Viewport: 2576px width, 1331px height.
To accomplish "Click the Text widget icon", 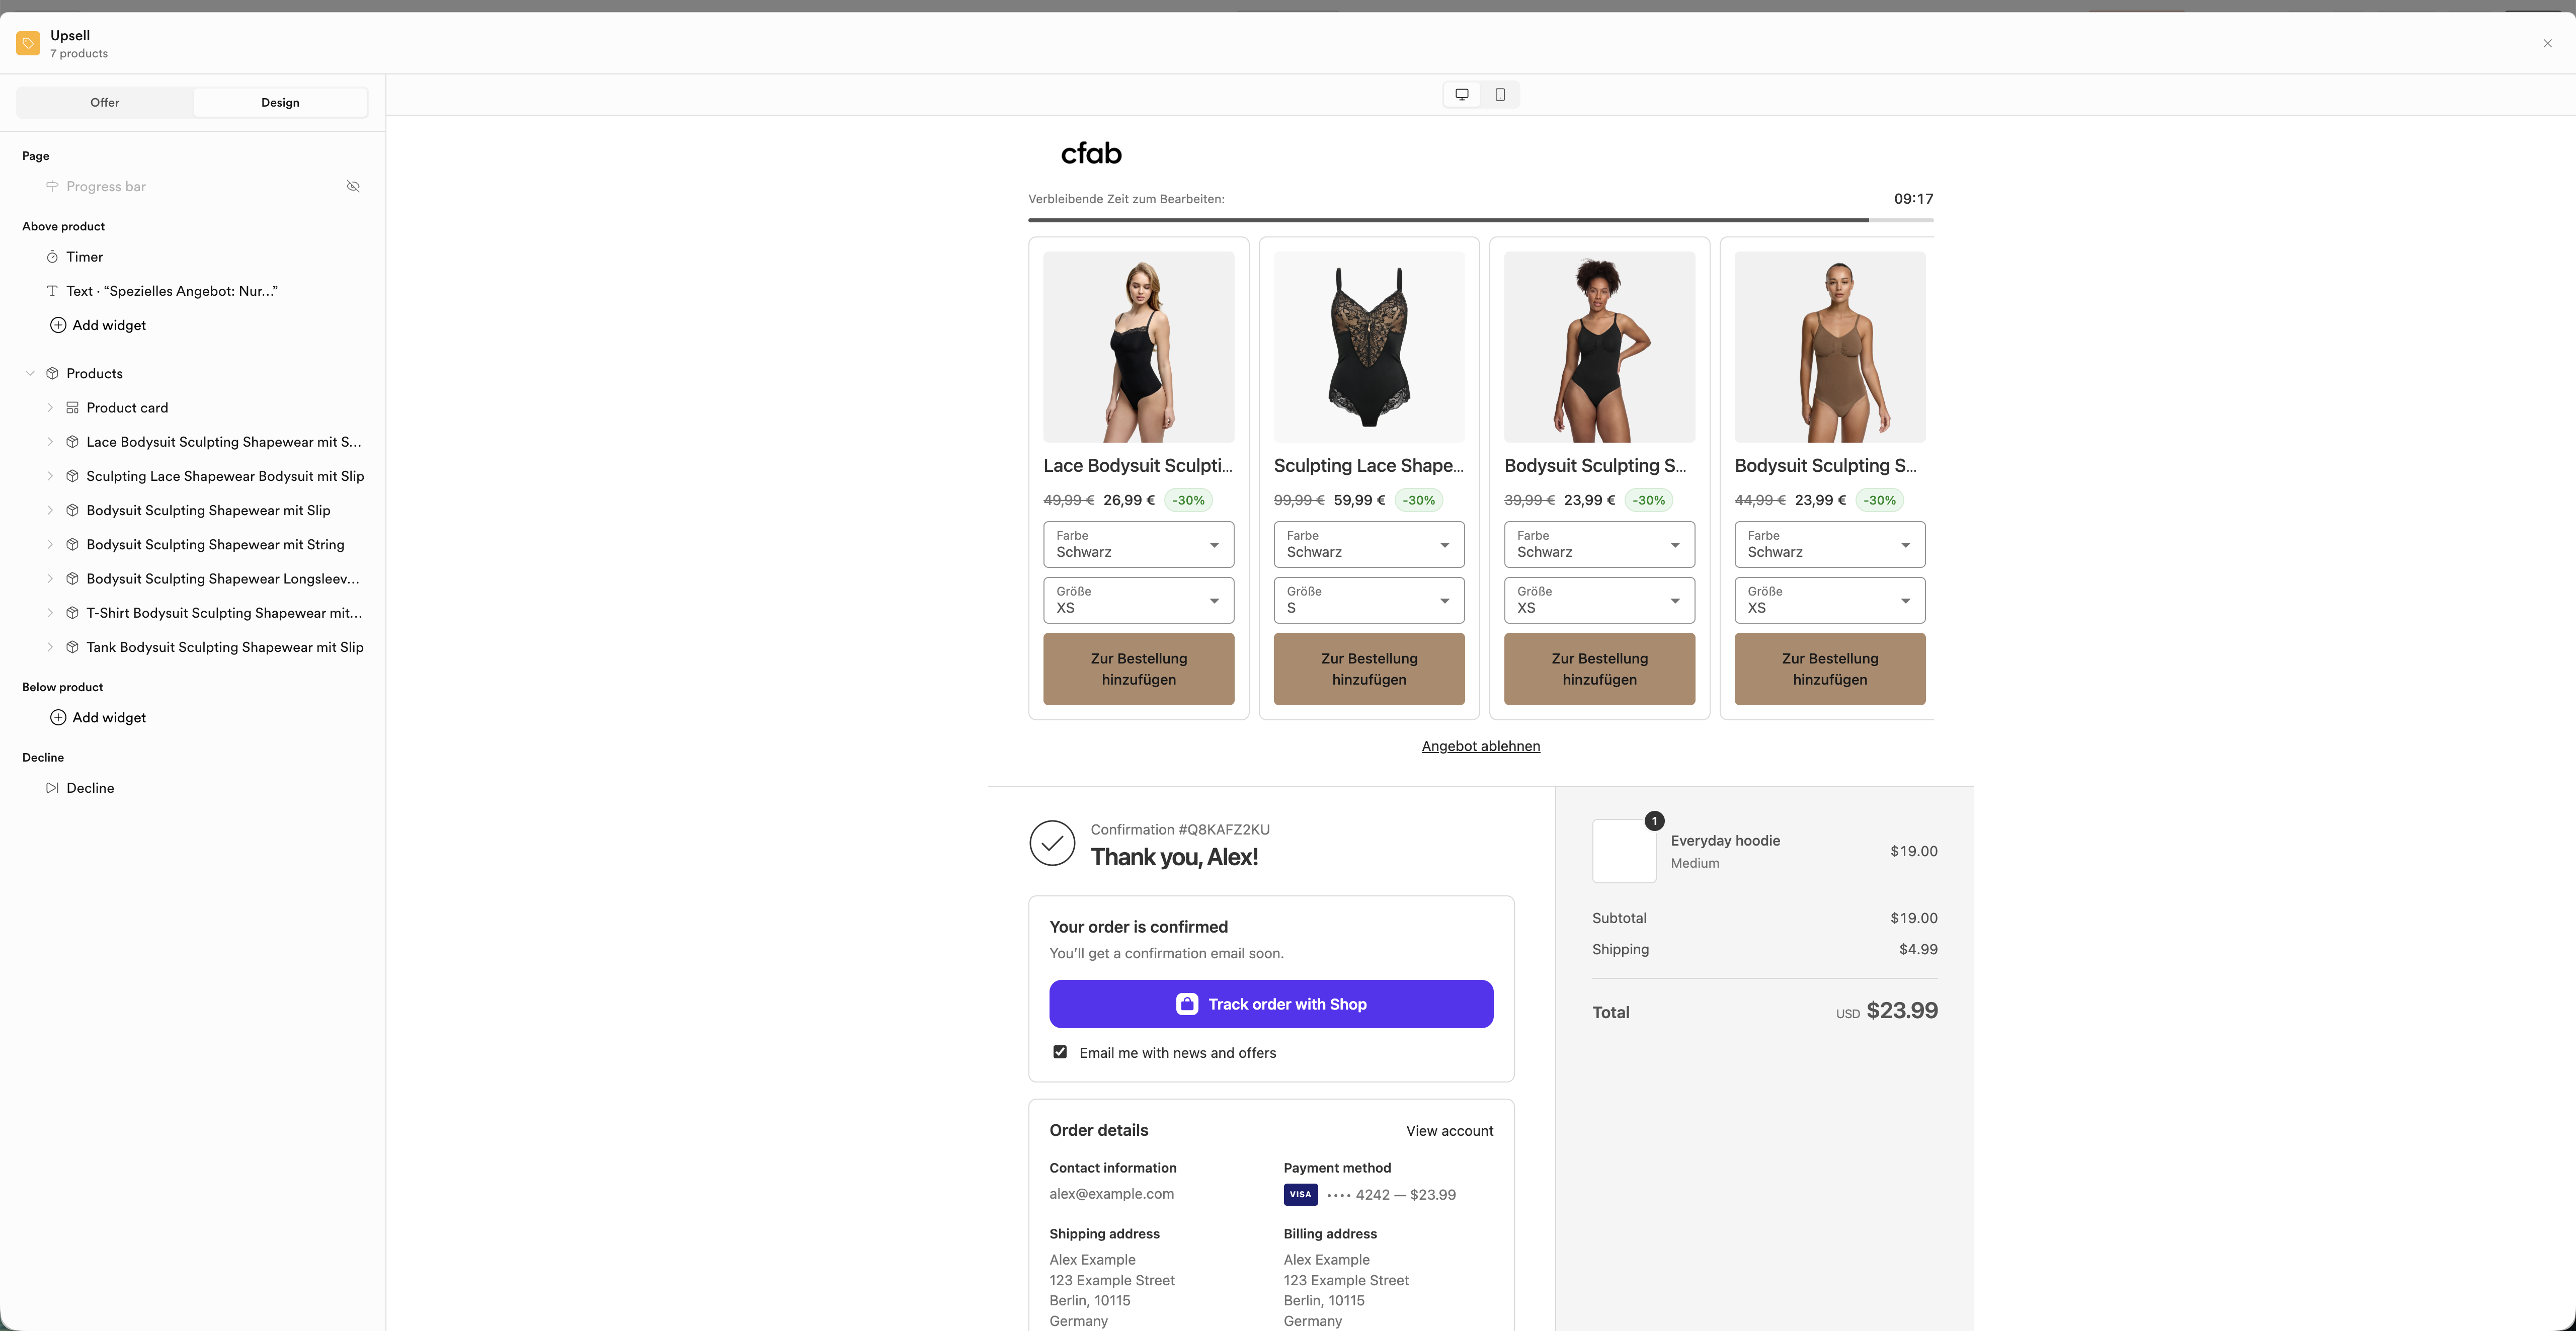I will point(52,291).
